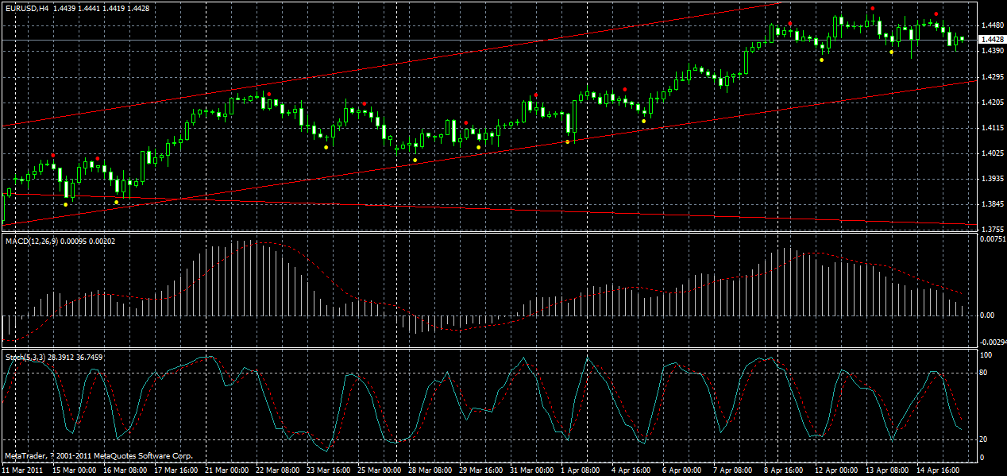This screenshot has height=476, width=1007.
Task: Click the 11 Mar 2011 date axis label
Action: [x=24, y=469]
